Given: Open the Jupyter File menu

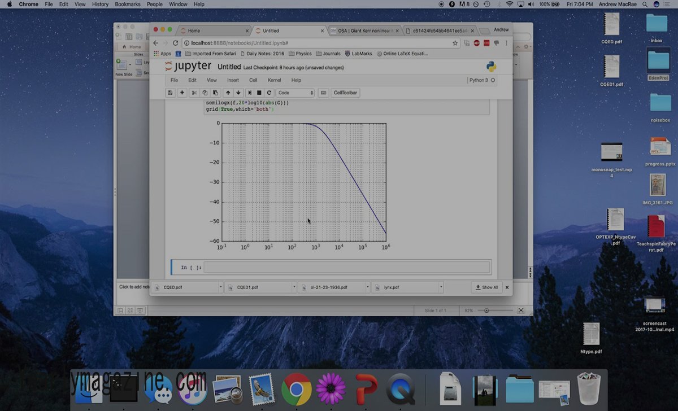Looking at the screenshot, I should click(174, 80).
